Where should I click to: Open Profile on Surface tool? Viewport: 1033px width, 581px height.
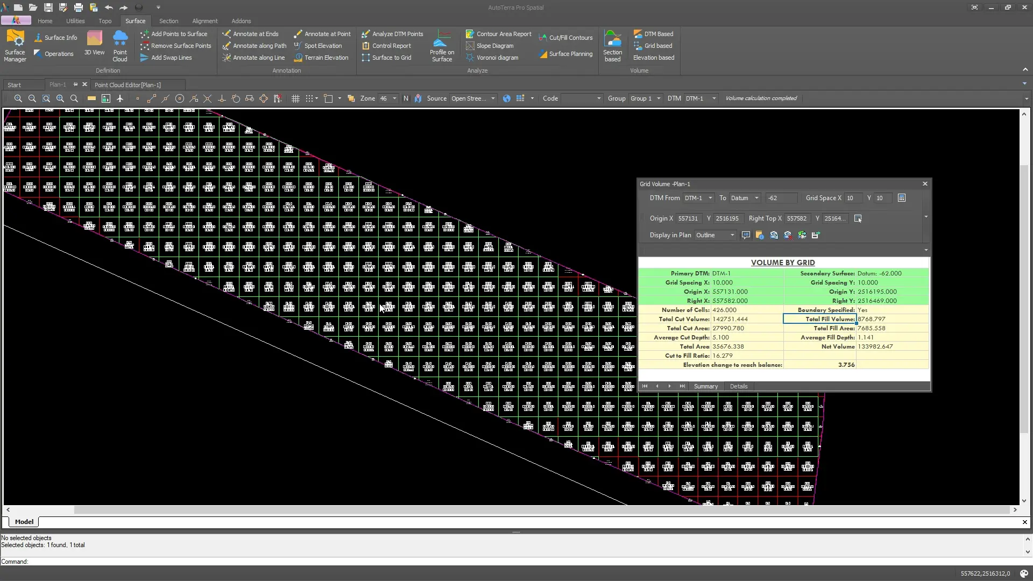pyautogui.click(x=442, y=46)
